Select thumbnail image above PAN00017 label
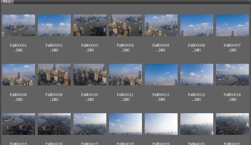The height and width of the screenshot is (145, 251). tap(90, 124)
